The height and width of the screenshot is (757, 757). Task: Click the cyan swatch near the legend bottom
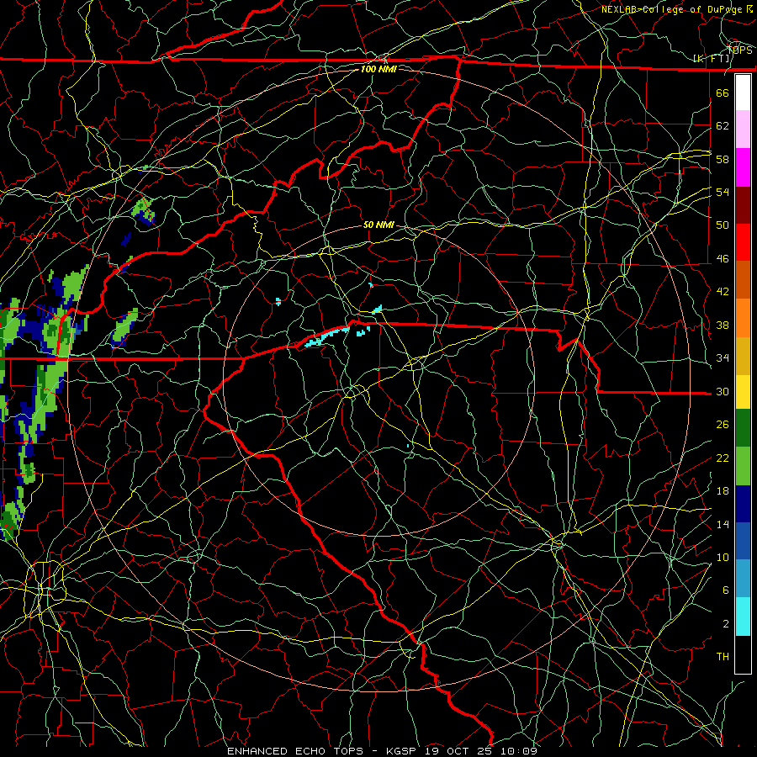click(743, 617)
